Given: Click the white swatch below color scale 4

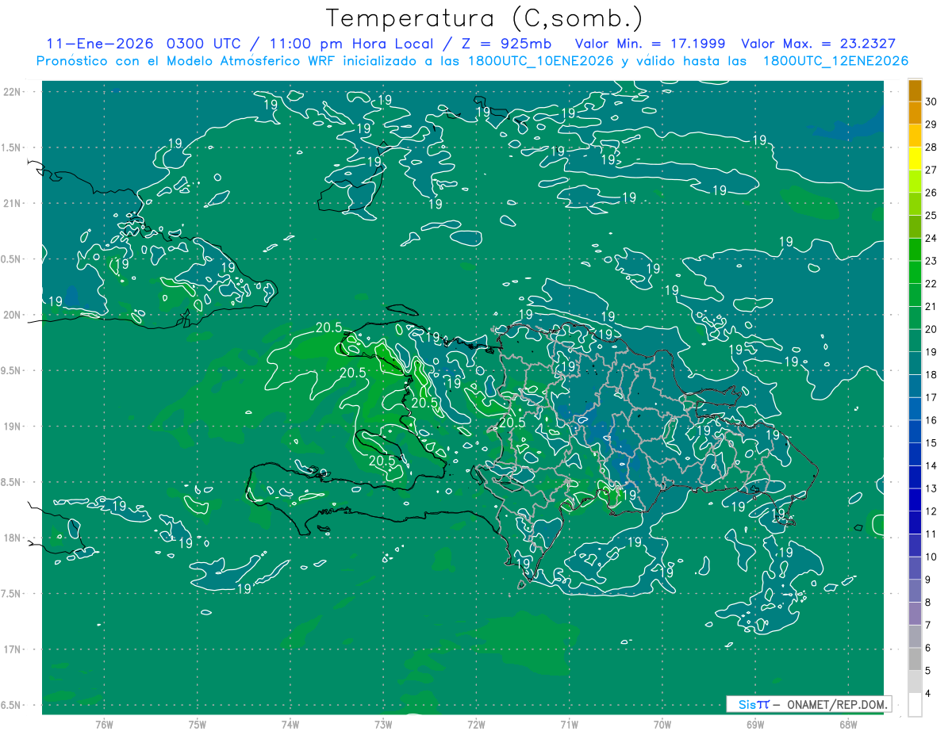Looking at the screenshot, I should [915, 705].
